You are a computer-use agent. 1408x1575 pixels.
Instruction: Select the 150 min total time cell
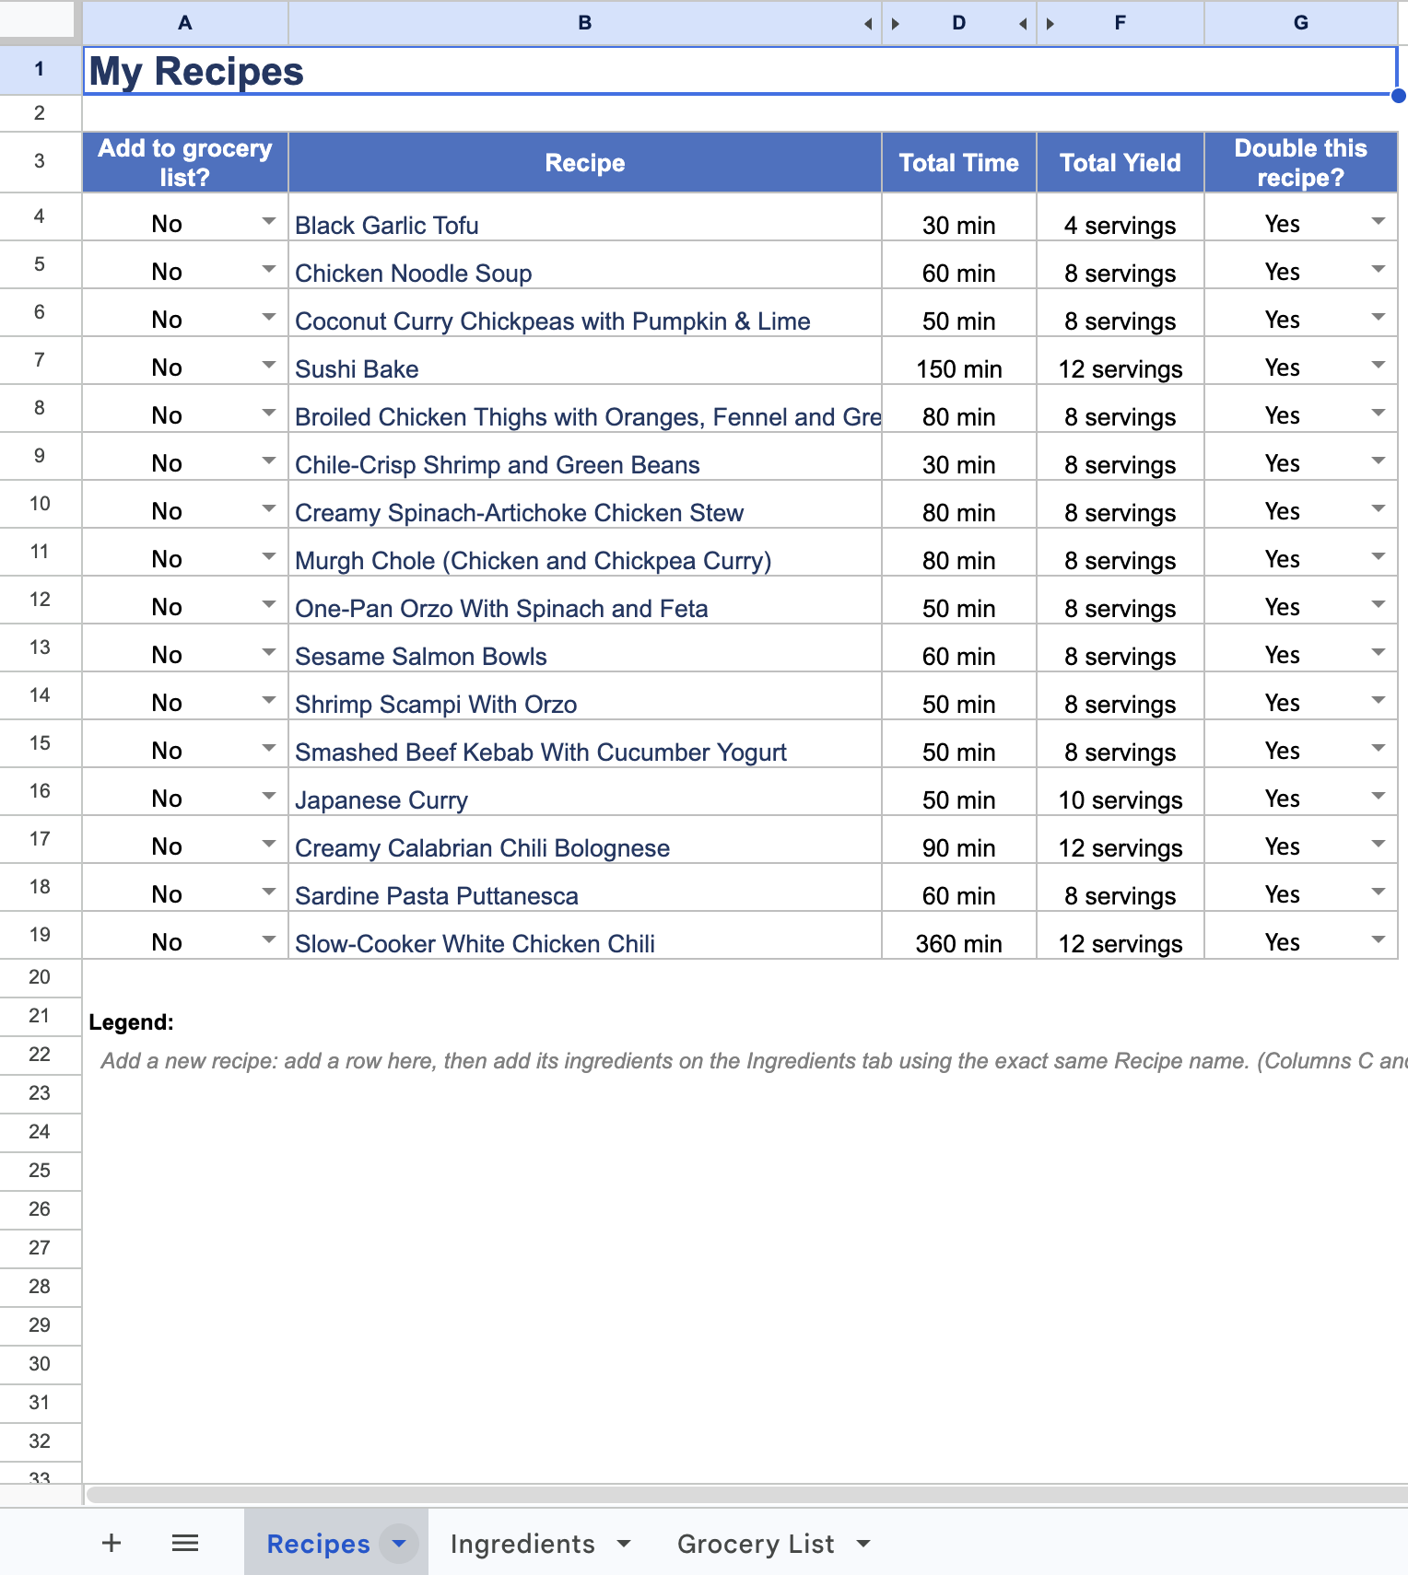[x=959, y=361]
